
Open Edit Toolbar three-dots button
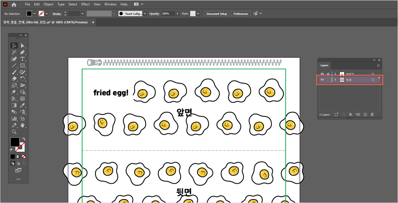[x=18, y=179]
